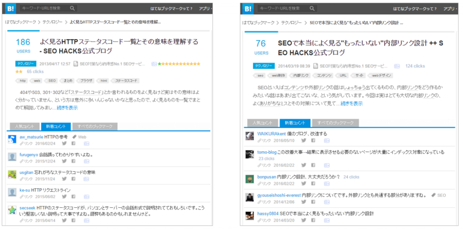Add a star to WAIKURAkent's comment
Viewport: 463px width, 229px height.
[326, 141]
